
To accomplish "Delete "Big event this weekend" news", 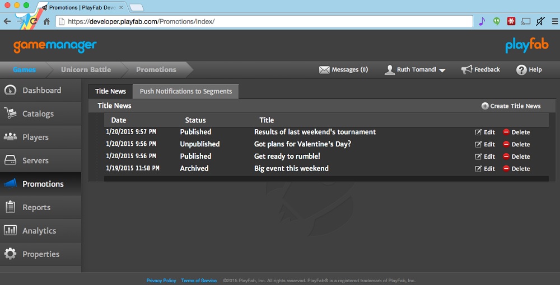I will point(516,169).
